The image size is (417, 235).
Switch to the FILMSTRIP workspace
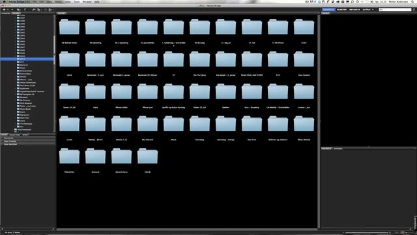(x=341, y=10)
